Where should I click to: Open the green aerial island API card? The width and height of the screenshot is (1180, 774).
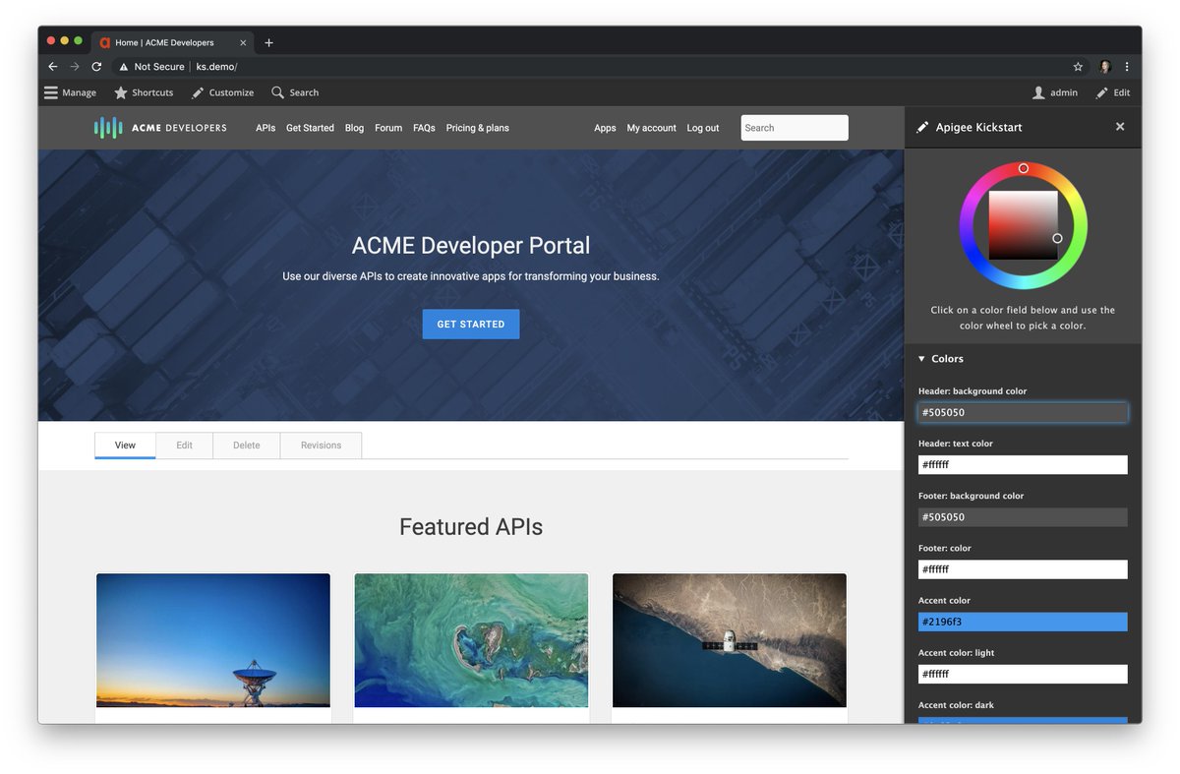(x=471, y=640)
